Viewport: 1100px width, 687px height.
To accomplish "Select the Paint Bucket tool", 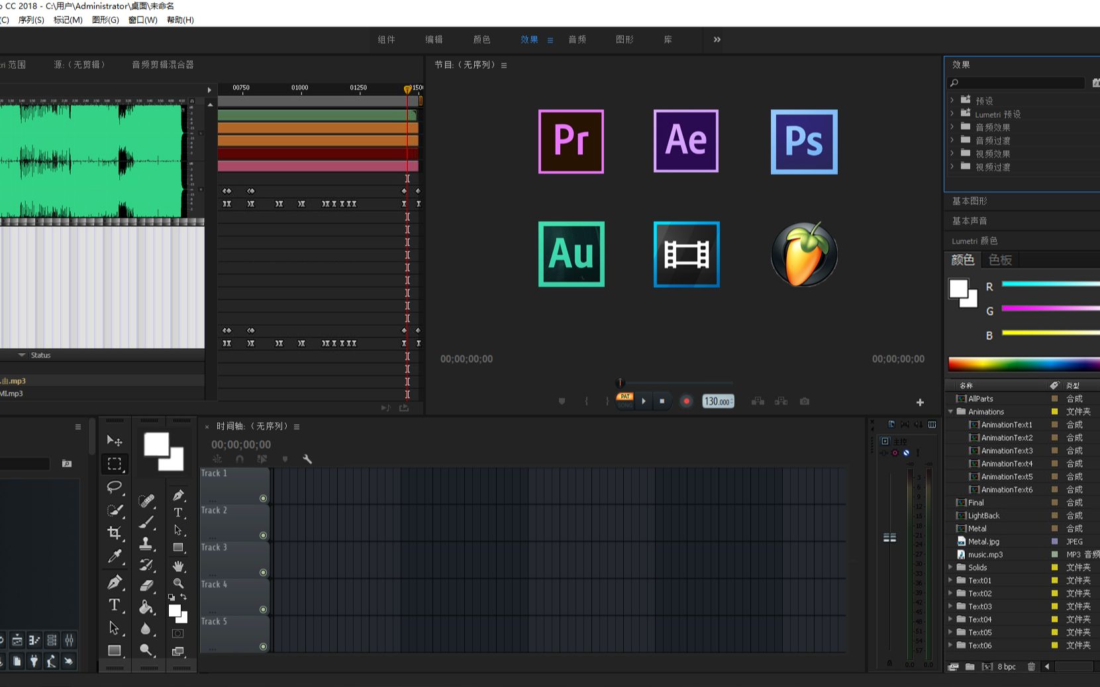I will point(146,607).
